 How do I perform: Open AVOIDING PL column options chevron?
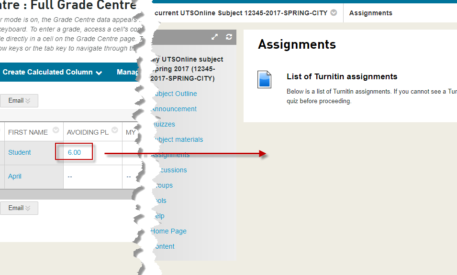click(x=115, y=130)
